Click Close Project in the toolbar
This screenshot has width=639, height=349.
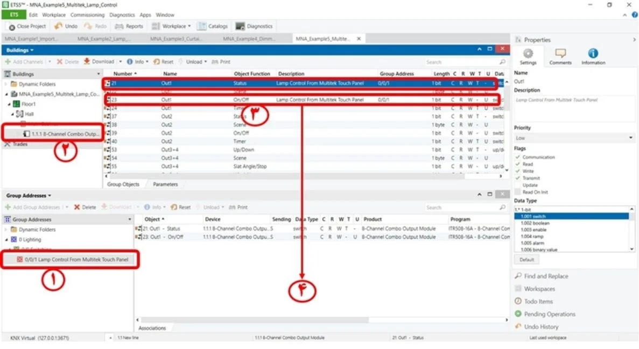(27, 26)
